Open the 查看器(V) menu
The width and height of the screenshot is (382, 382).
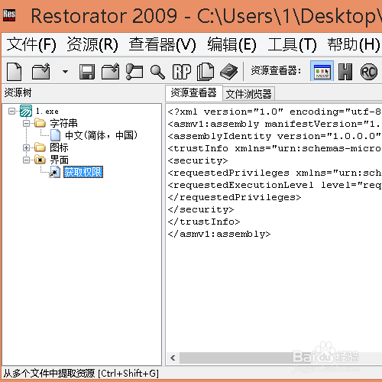[x=162, y=44]
